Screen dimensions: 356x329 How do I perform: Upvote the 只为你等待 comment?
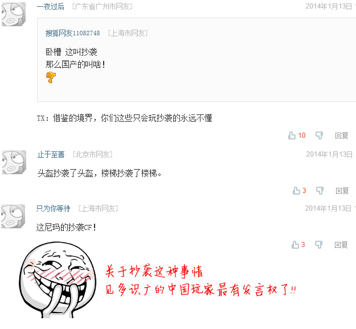click(x=295, y=245)
